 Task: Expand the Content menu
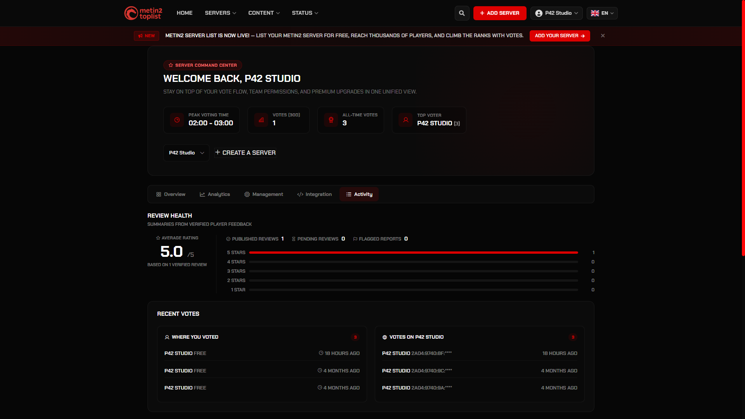coord(264,13)
